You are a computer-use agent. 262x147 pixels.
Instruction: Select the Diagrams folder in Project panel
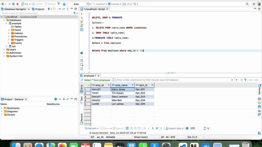click(x=11, y=111)
